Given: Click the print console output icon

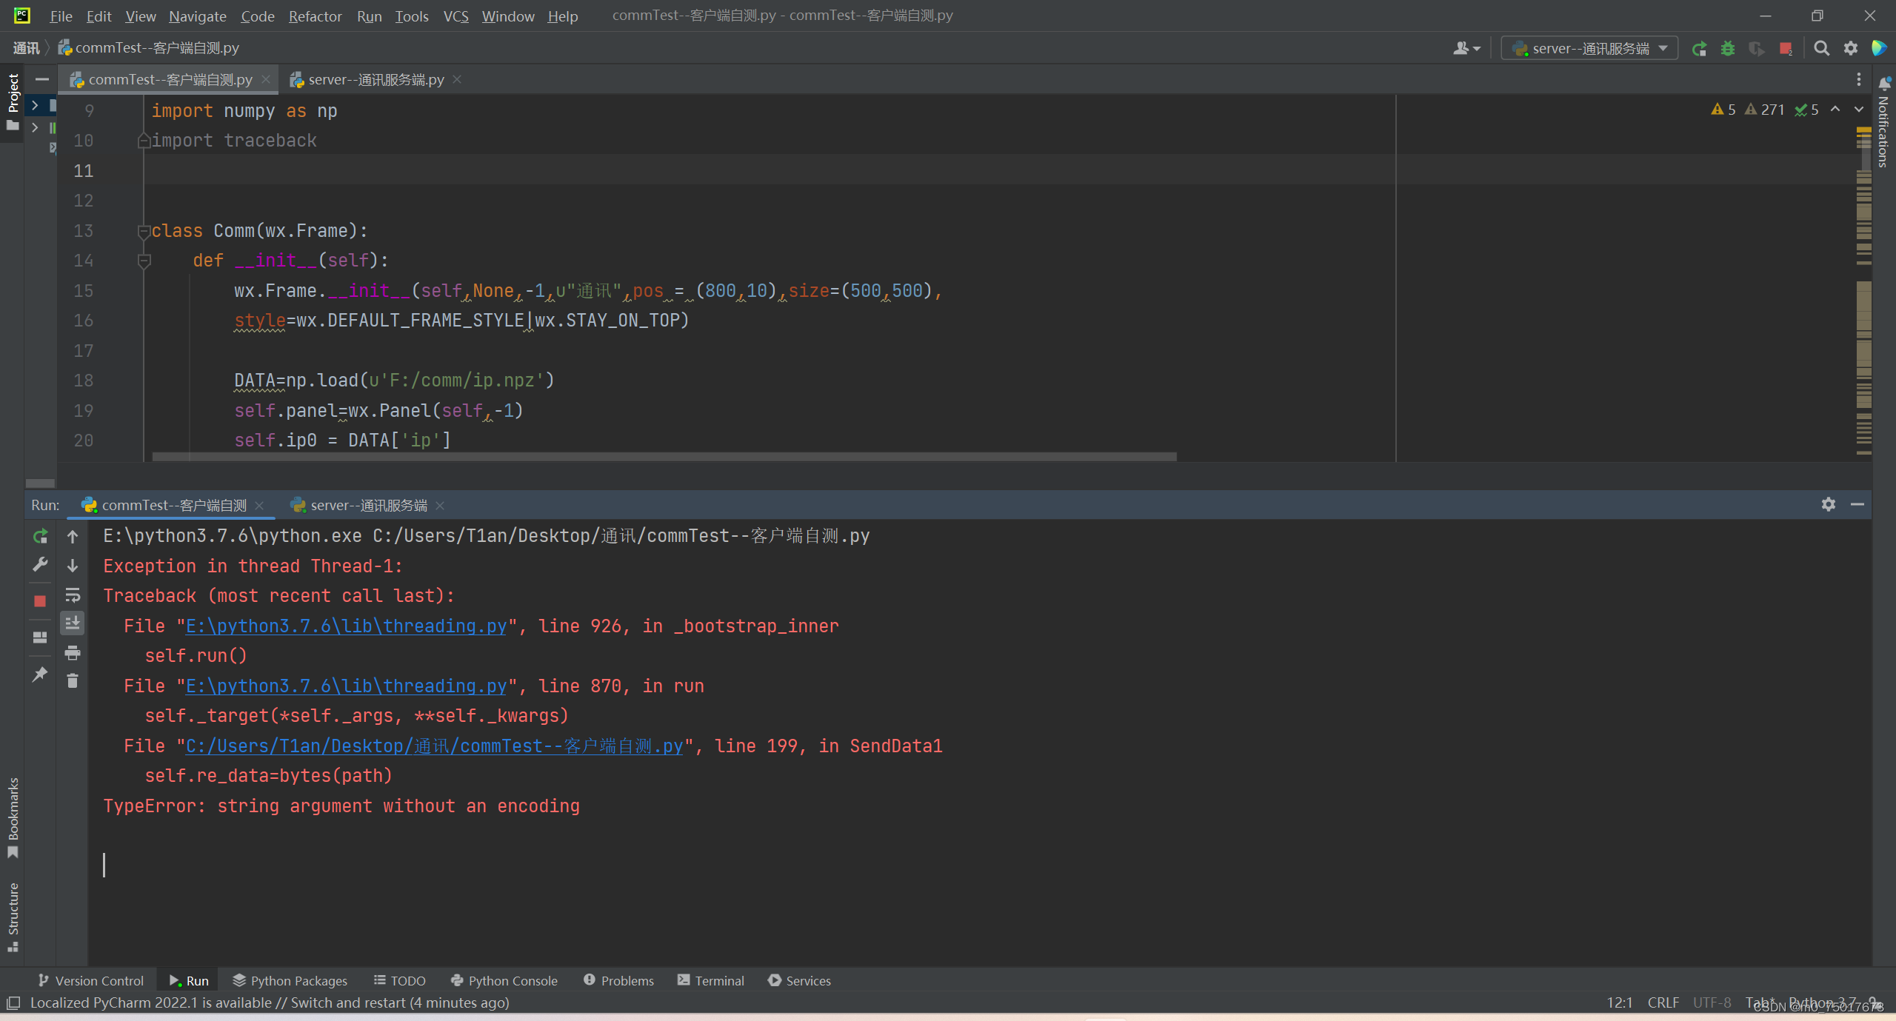Looking at the screenshot, I should (x=73, y=653).
